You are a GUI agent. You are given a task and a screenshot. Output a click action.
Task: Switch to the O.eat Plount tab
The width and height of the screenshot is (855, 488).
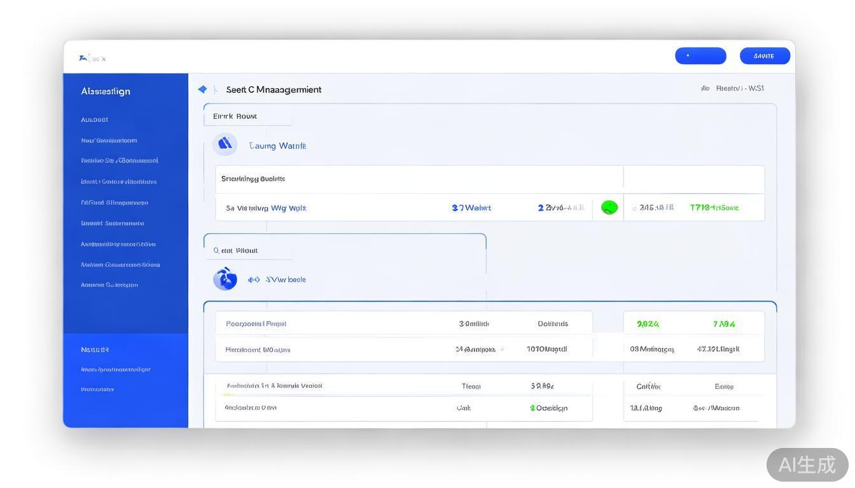(236, 250)
